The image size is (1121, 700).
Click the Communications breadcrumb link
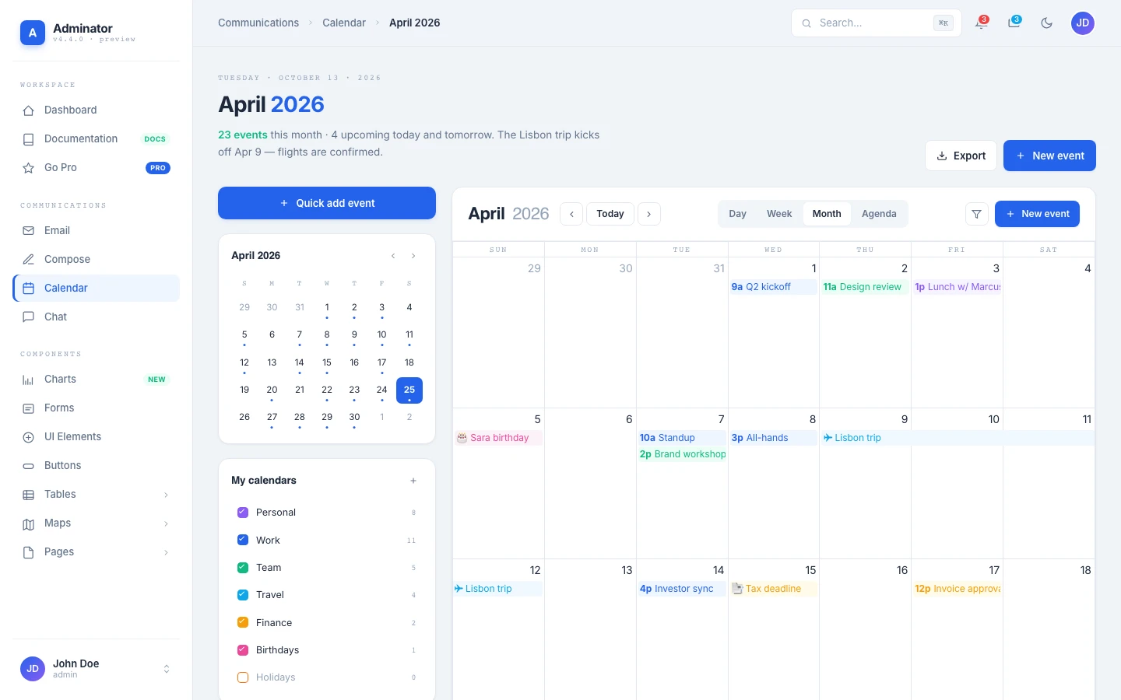(x=258, y=23)
